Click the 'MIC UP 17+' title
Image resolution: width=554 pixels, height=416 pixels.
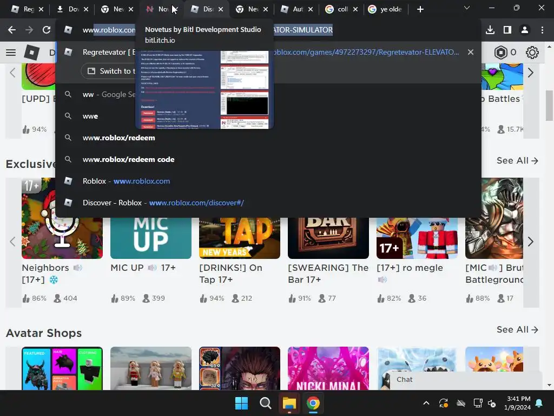143,268
